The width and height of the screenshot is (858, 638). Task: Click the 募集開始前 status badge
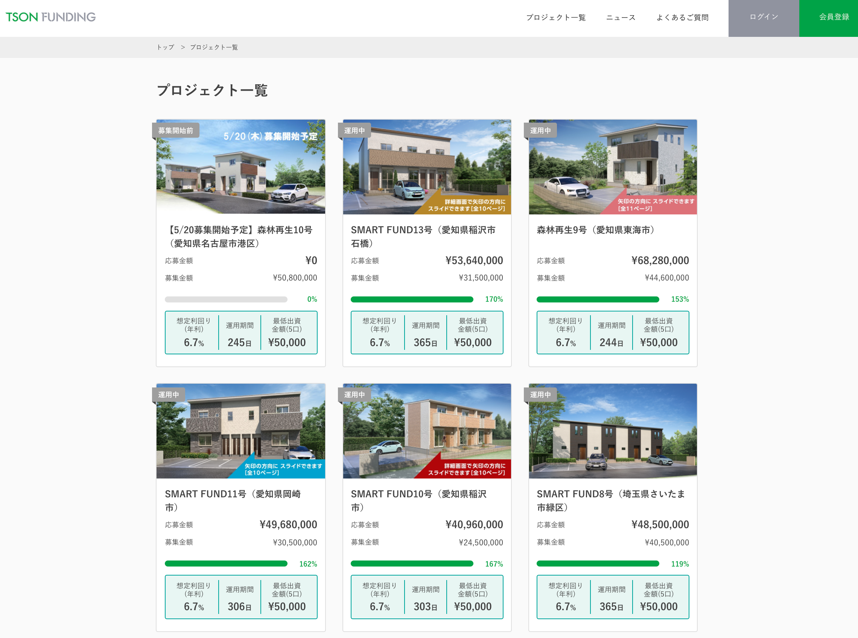coord(176,131)
